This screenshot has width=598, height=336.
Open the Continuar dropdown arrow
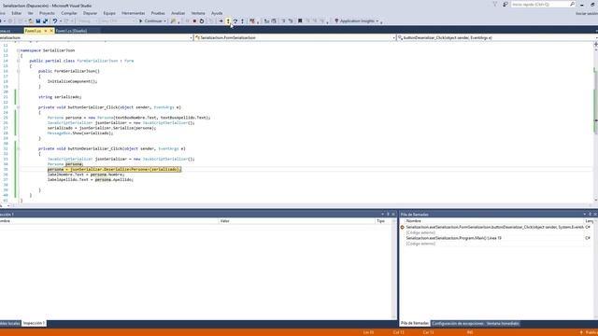point(165,21)
